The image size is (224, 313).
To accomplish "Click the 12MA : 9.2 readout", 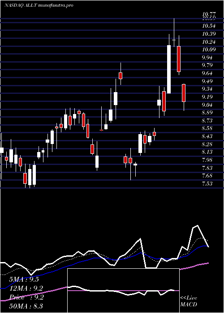I will point(26,288).
